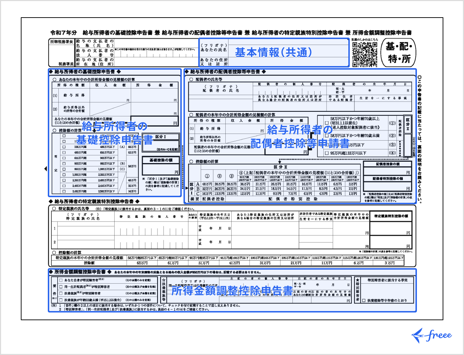This screenshot has height=355, width=464.
Task: Click the freee swallow logo
Action: coord(431,335)
